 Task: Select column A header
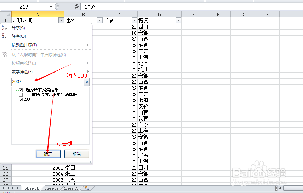tap(38, 15)
